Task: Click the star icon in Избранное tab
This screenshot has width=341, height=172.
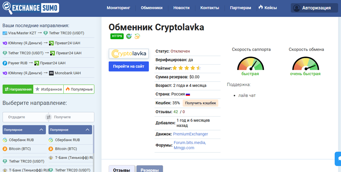Action: (x=37, y=89)
